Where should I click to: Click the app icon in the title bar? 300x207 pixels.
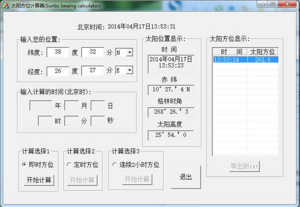[x=5, y=5]
